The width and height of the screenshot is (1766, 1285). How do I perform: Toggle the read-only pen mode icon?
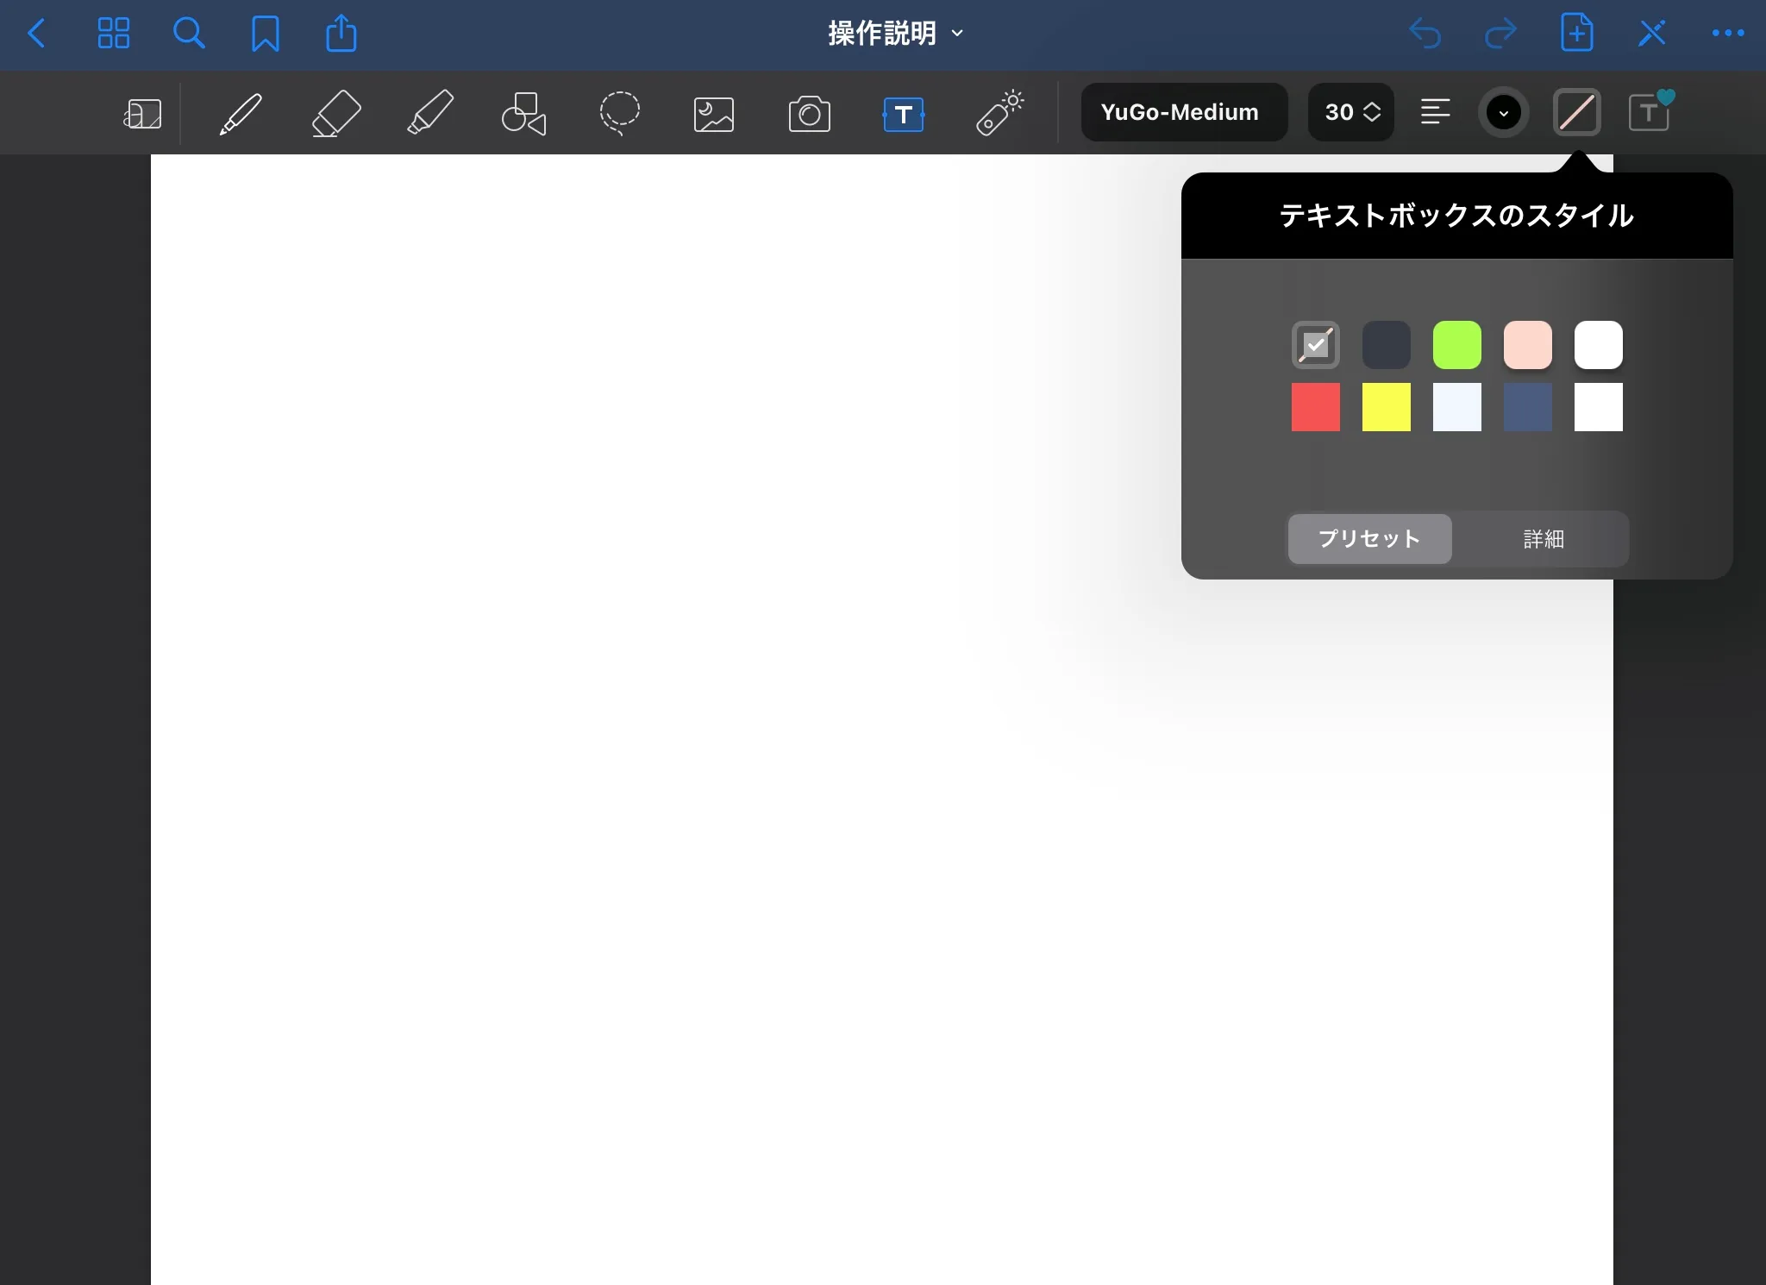(x=1651, y=34)
